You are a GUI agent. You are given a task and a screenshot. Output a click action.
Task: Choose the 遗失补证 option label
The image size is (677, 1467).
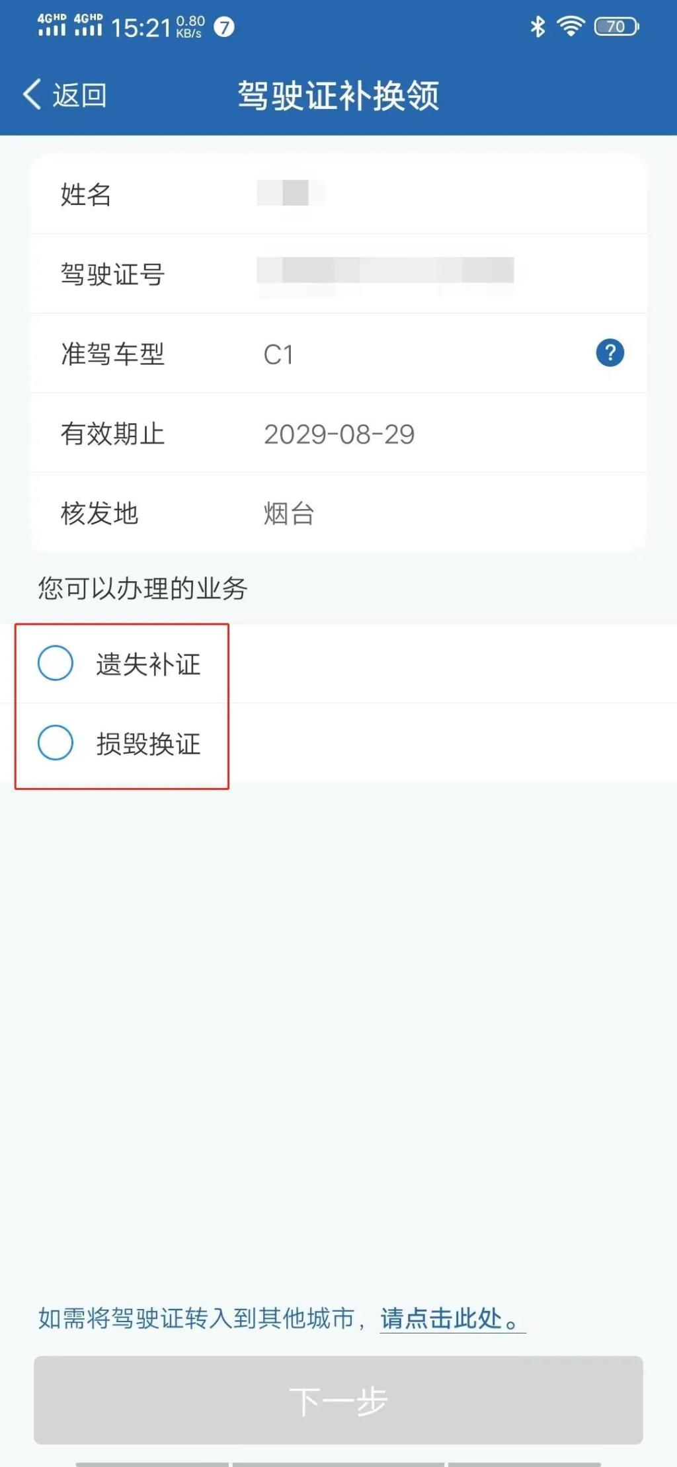point(148,664)
